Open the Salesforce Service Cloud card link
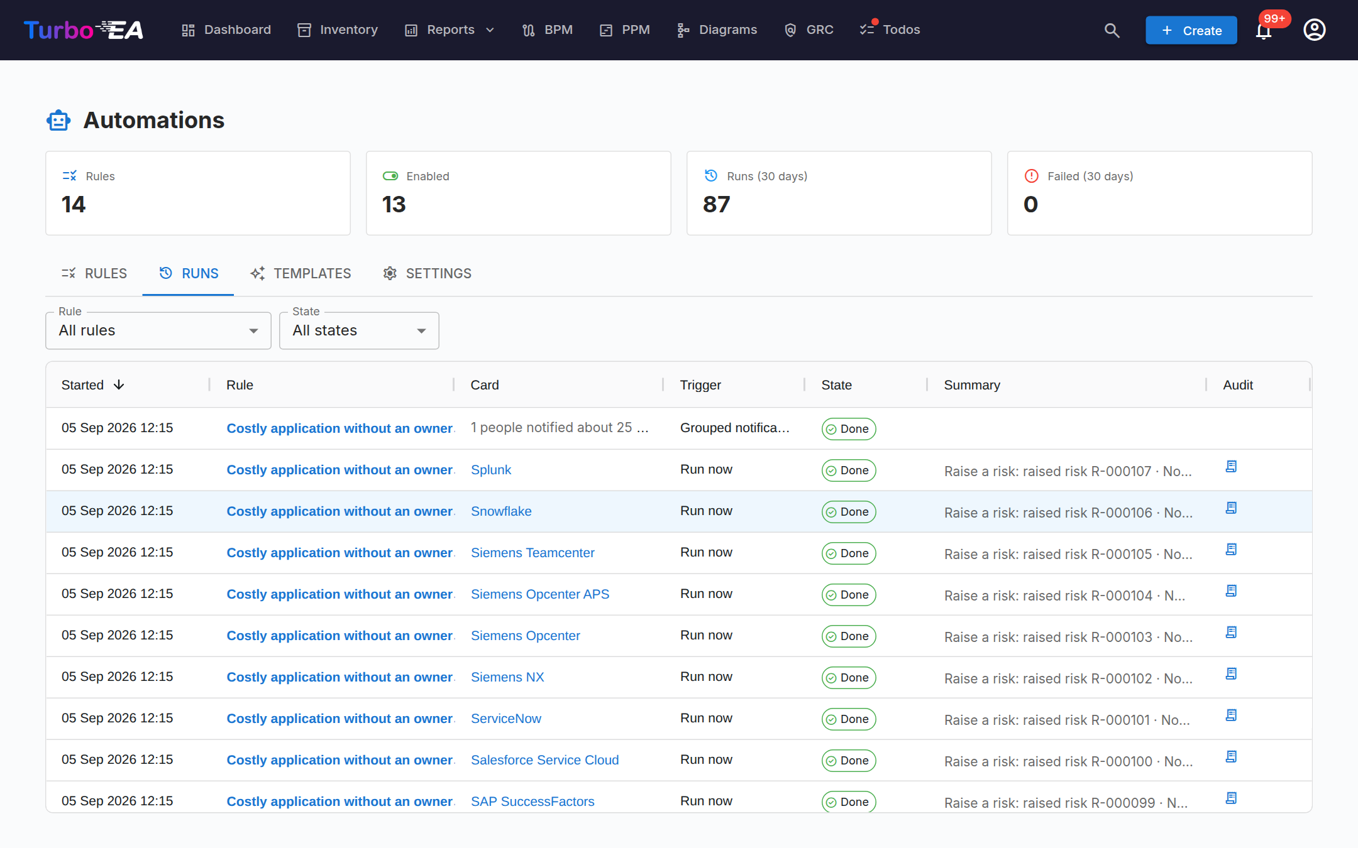Viewport: 1358px width, 848px height. click(545, 760)
